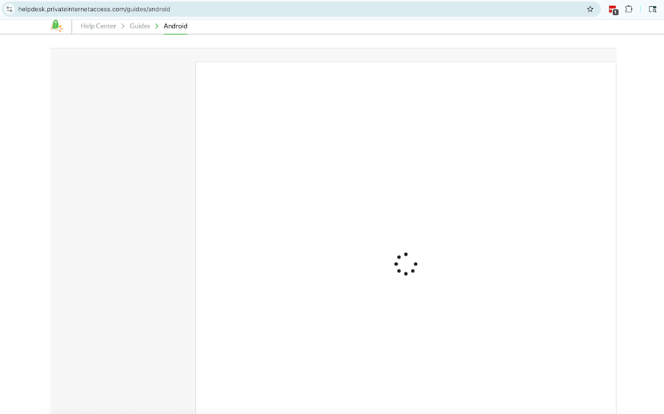664x414 pixels.
Task: Click the gray chevron after Help Center
Action: tap(123, 26)
